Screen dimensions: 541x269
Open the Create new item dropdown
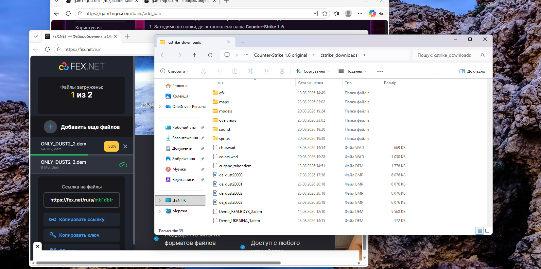(175, 71)
